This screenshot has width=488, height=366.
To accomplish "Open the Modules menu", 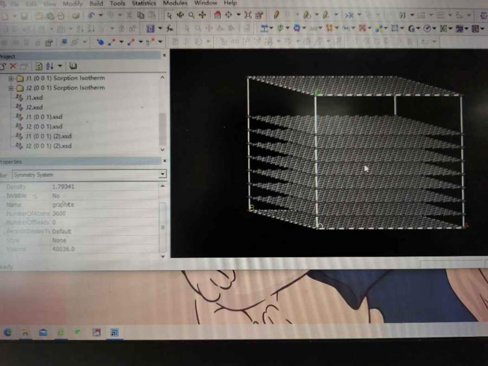I will [x=175, y=3].
